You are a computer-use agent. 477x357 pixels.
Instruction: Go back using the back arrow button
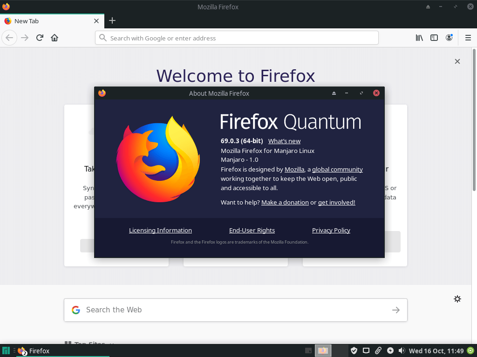[9, 38]
